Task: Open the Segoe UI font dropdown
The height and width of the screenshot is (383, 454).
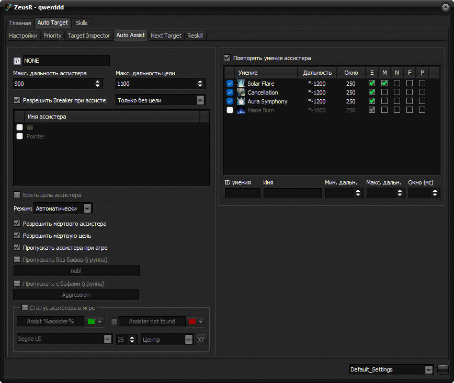Action: (108, 339)
